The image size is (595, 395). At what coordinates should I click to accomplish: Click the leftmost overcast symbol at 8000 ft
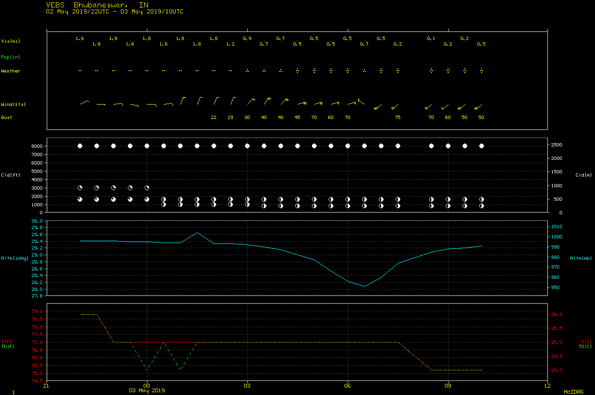point(80,146)
